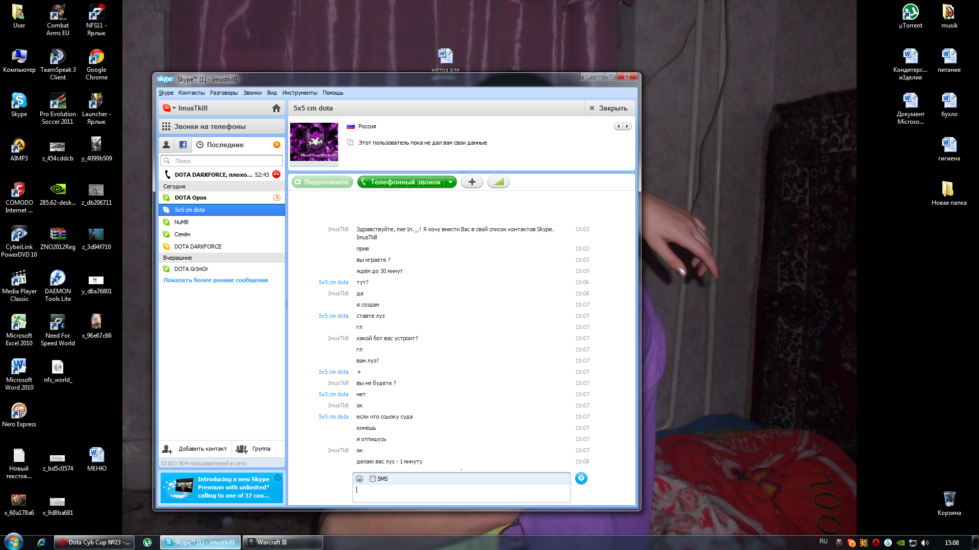979x550 pixels.
Task: Open Microsoft Word 2010 shortcut
Action: pyautogui.click(x=19, y=375)
